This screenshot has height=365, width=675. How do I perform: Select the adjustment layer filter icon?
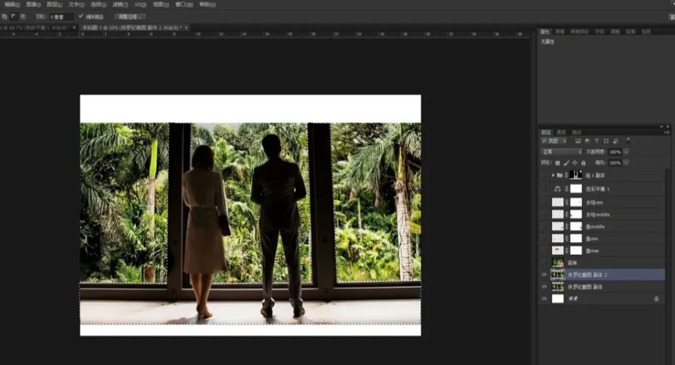587,141
